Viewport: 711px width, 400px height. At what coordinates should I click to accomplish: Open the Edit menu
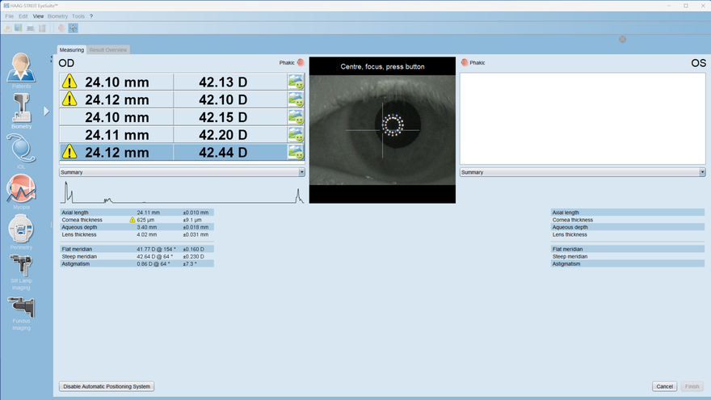[x=23, y=16]
